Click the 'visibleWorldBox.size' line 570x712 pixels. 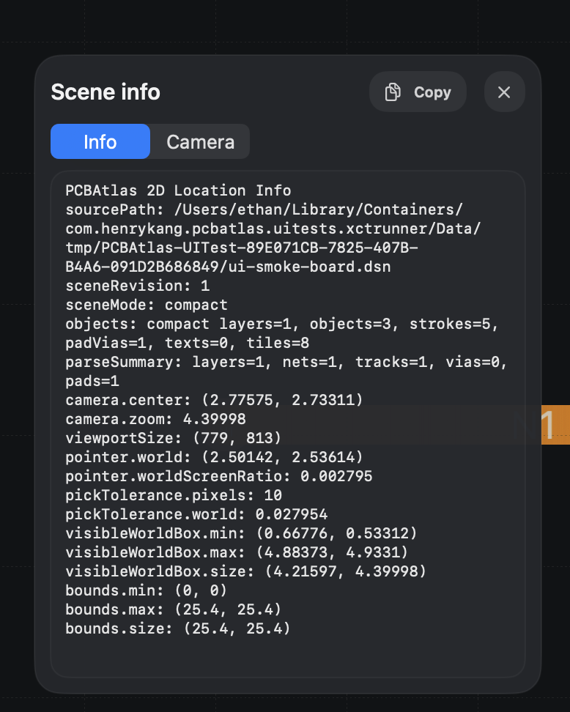pos(245,571)
